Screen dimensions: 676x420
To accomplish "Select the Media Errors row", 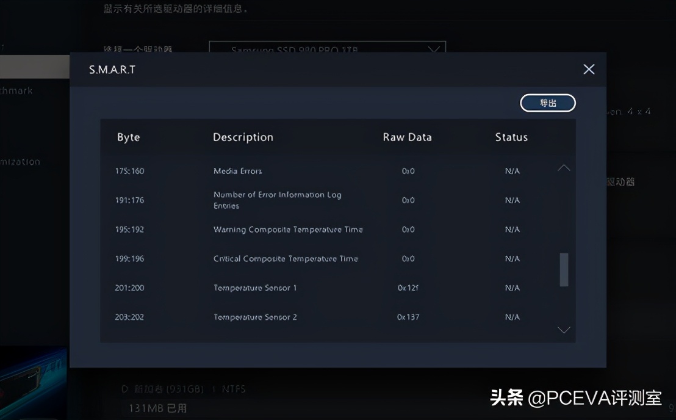I will [305, 171].
